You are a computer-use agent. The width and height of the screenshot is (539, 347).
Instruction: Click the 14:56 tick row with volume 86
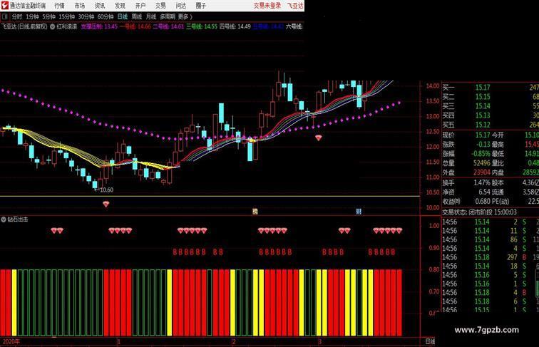tap(491, 239)
